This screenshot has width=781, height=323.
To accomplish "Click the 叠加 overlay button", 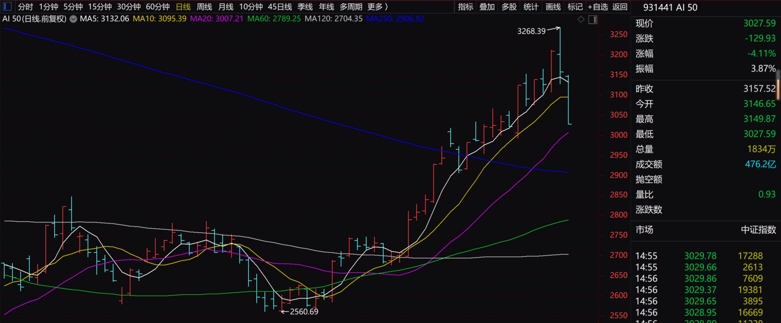I will 487,7.
